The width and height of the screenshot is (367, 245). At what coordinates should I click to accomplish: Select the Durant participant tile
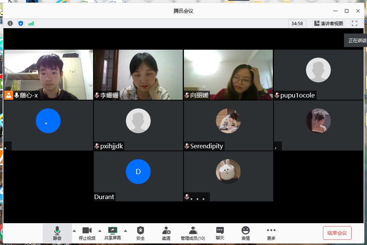(x=138, y=176)
